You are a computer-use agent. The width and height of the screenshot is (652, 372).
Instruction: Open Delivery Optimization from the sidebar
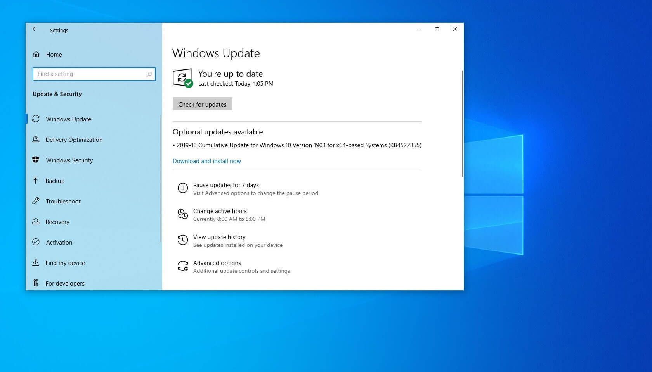pyautogui.click(x=74, y=139)
